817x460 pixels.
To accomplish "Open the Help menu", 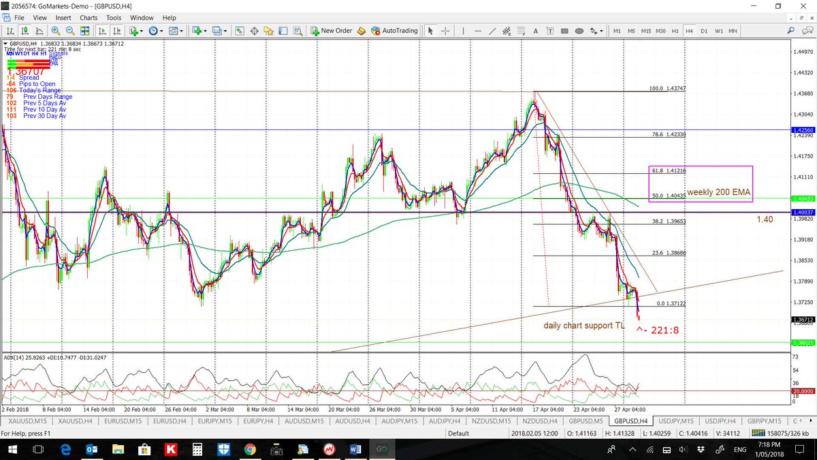I will click(170, 18).
